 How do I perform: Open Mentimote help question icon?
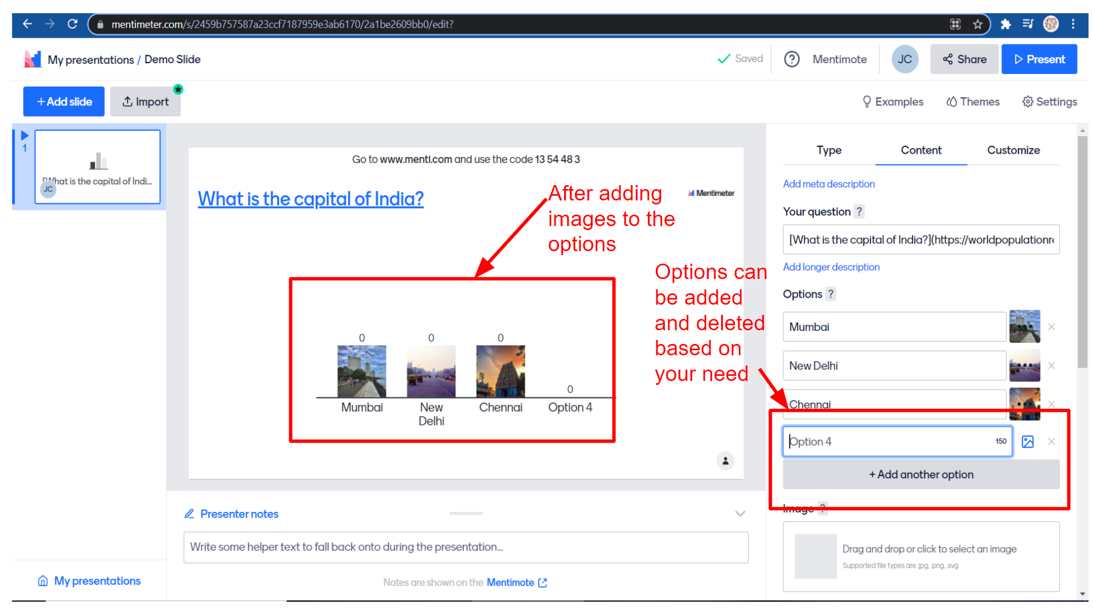[791, 59]
